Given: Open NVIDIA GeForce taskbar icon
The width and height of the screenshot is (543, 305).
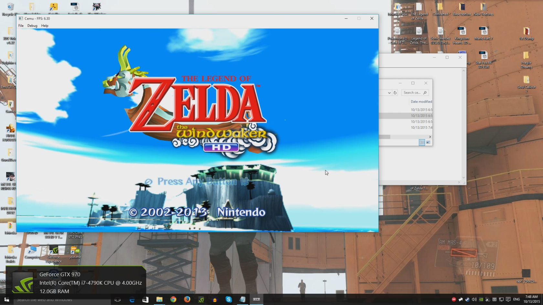Looking at the screenshot, I should point(201,300).
